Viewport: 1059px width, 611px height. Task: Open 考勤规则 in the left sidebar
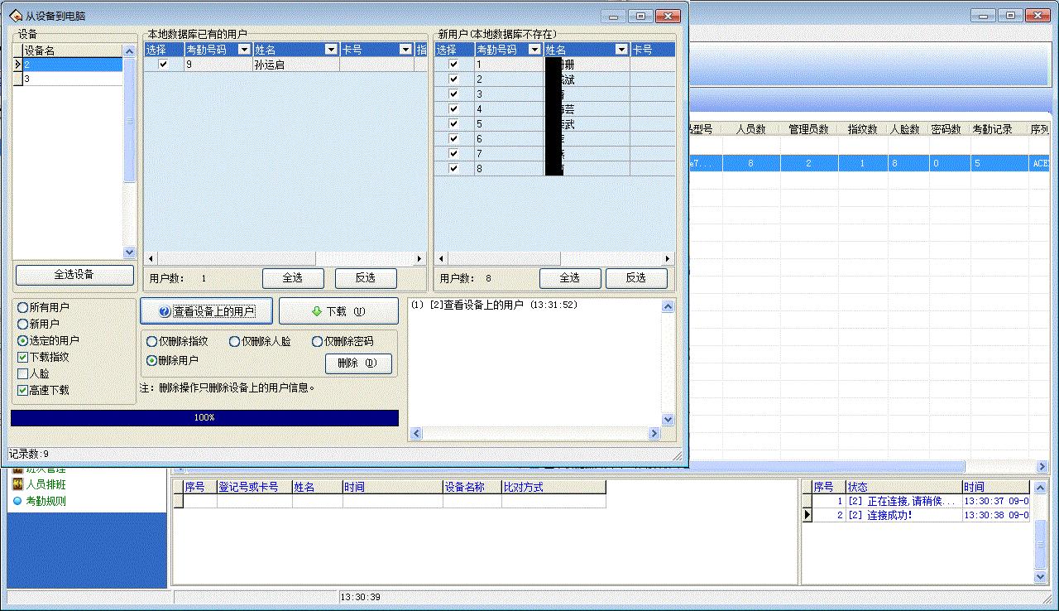(46, 501)
